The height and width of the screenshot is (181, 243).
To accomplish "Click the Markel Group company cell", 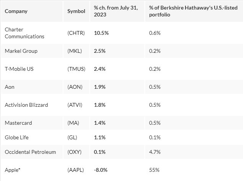I will click(21, 51).
